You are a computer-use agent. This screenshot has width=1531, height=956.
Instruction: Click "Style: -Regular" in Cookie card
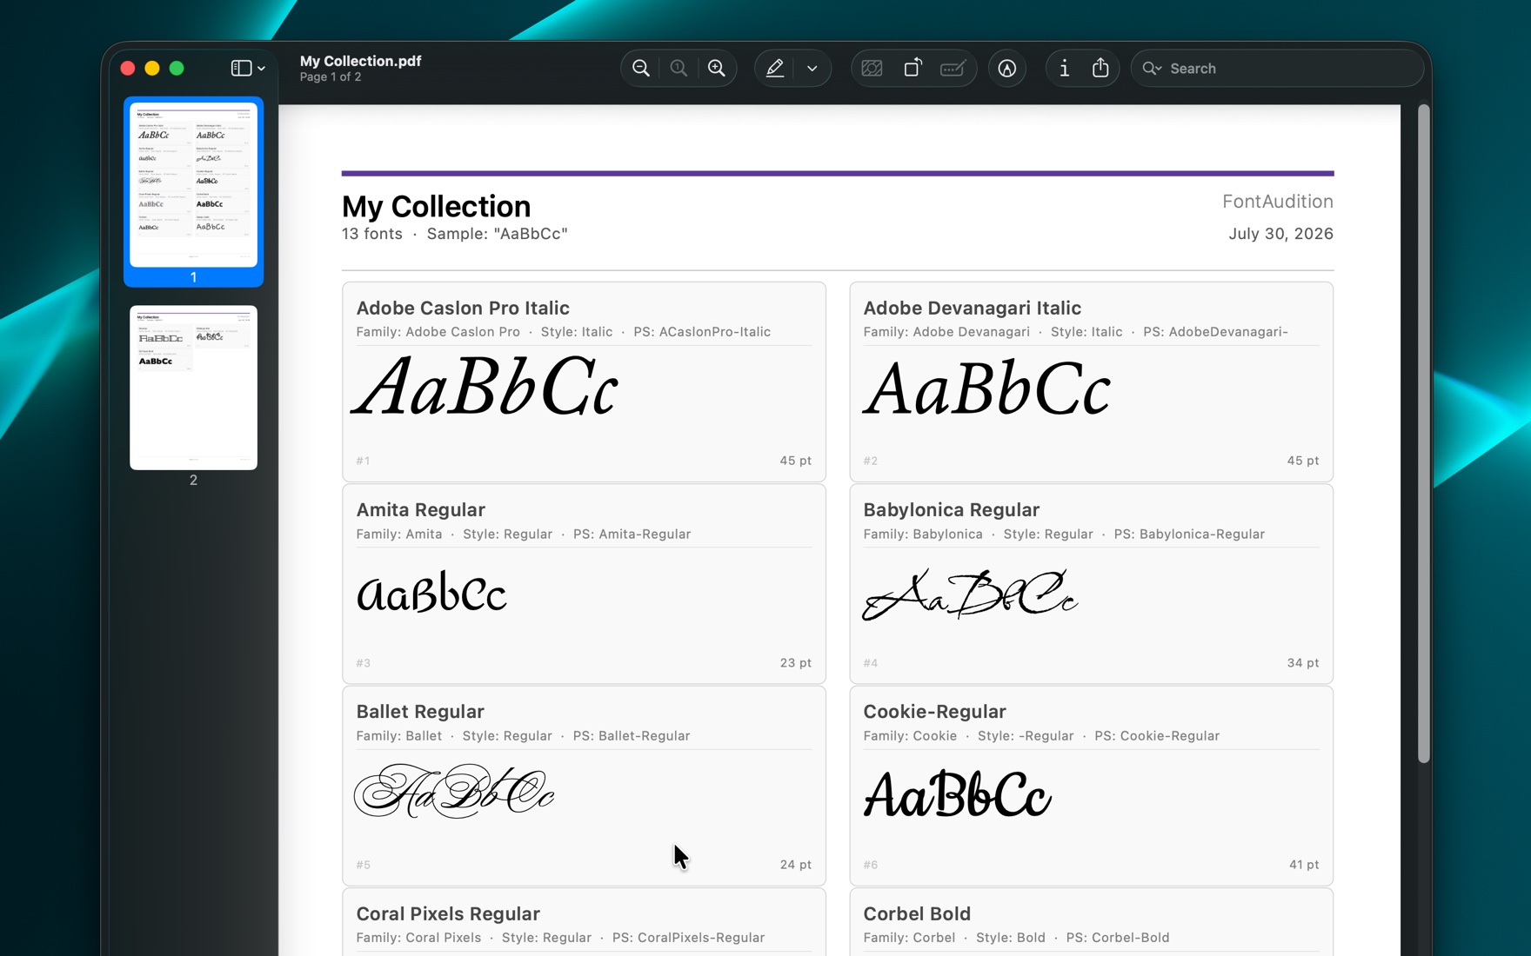click(x=1025, y=735)
